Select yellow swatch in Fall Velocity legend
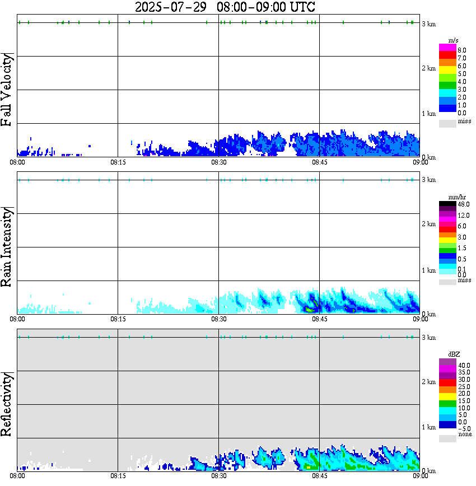This screenshot has height=486, width=476. pos(447,71)
